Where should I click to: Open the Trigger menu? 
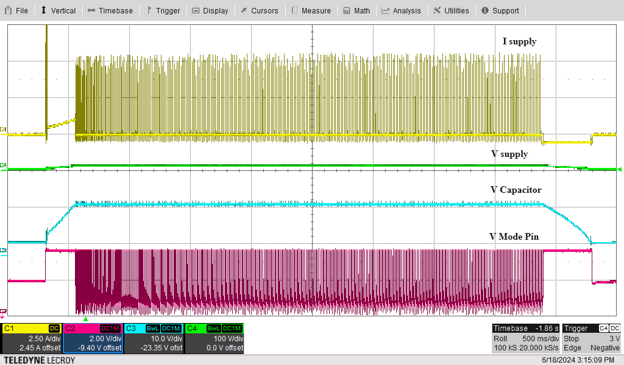point(163,10)
